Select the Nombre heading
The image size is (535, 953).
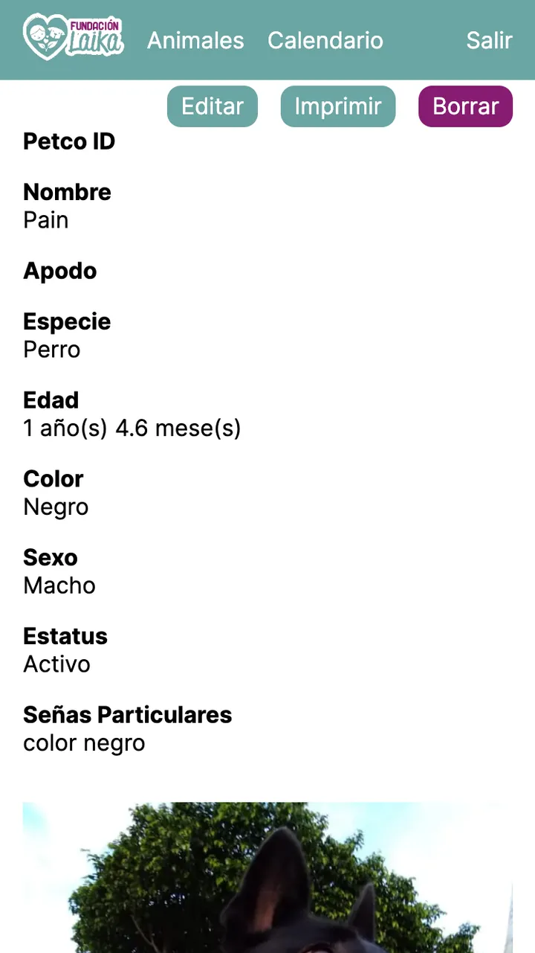tap(67, 192)
